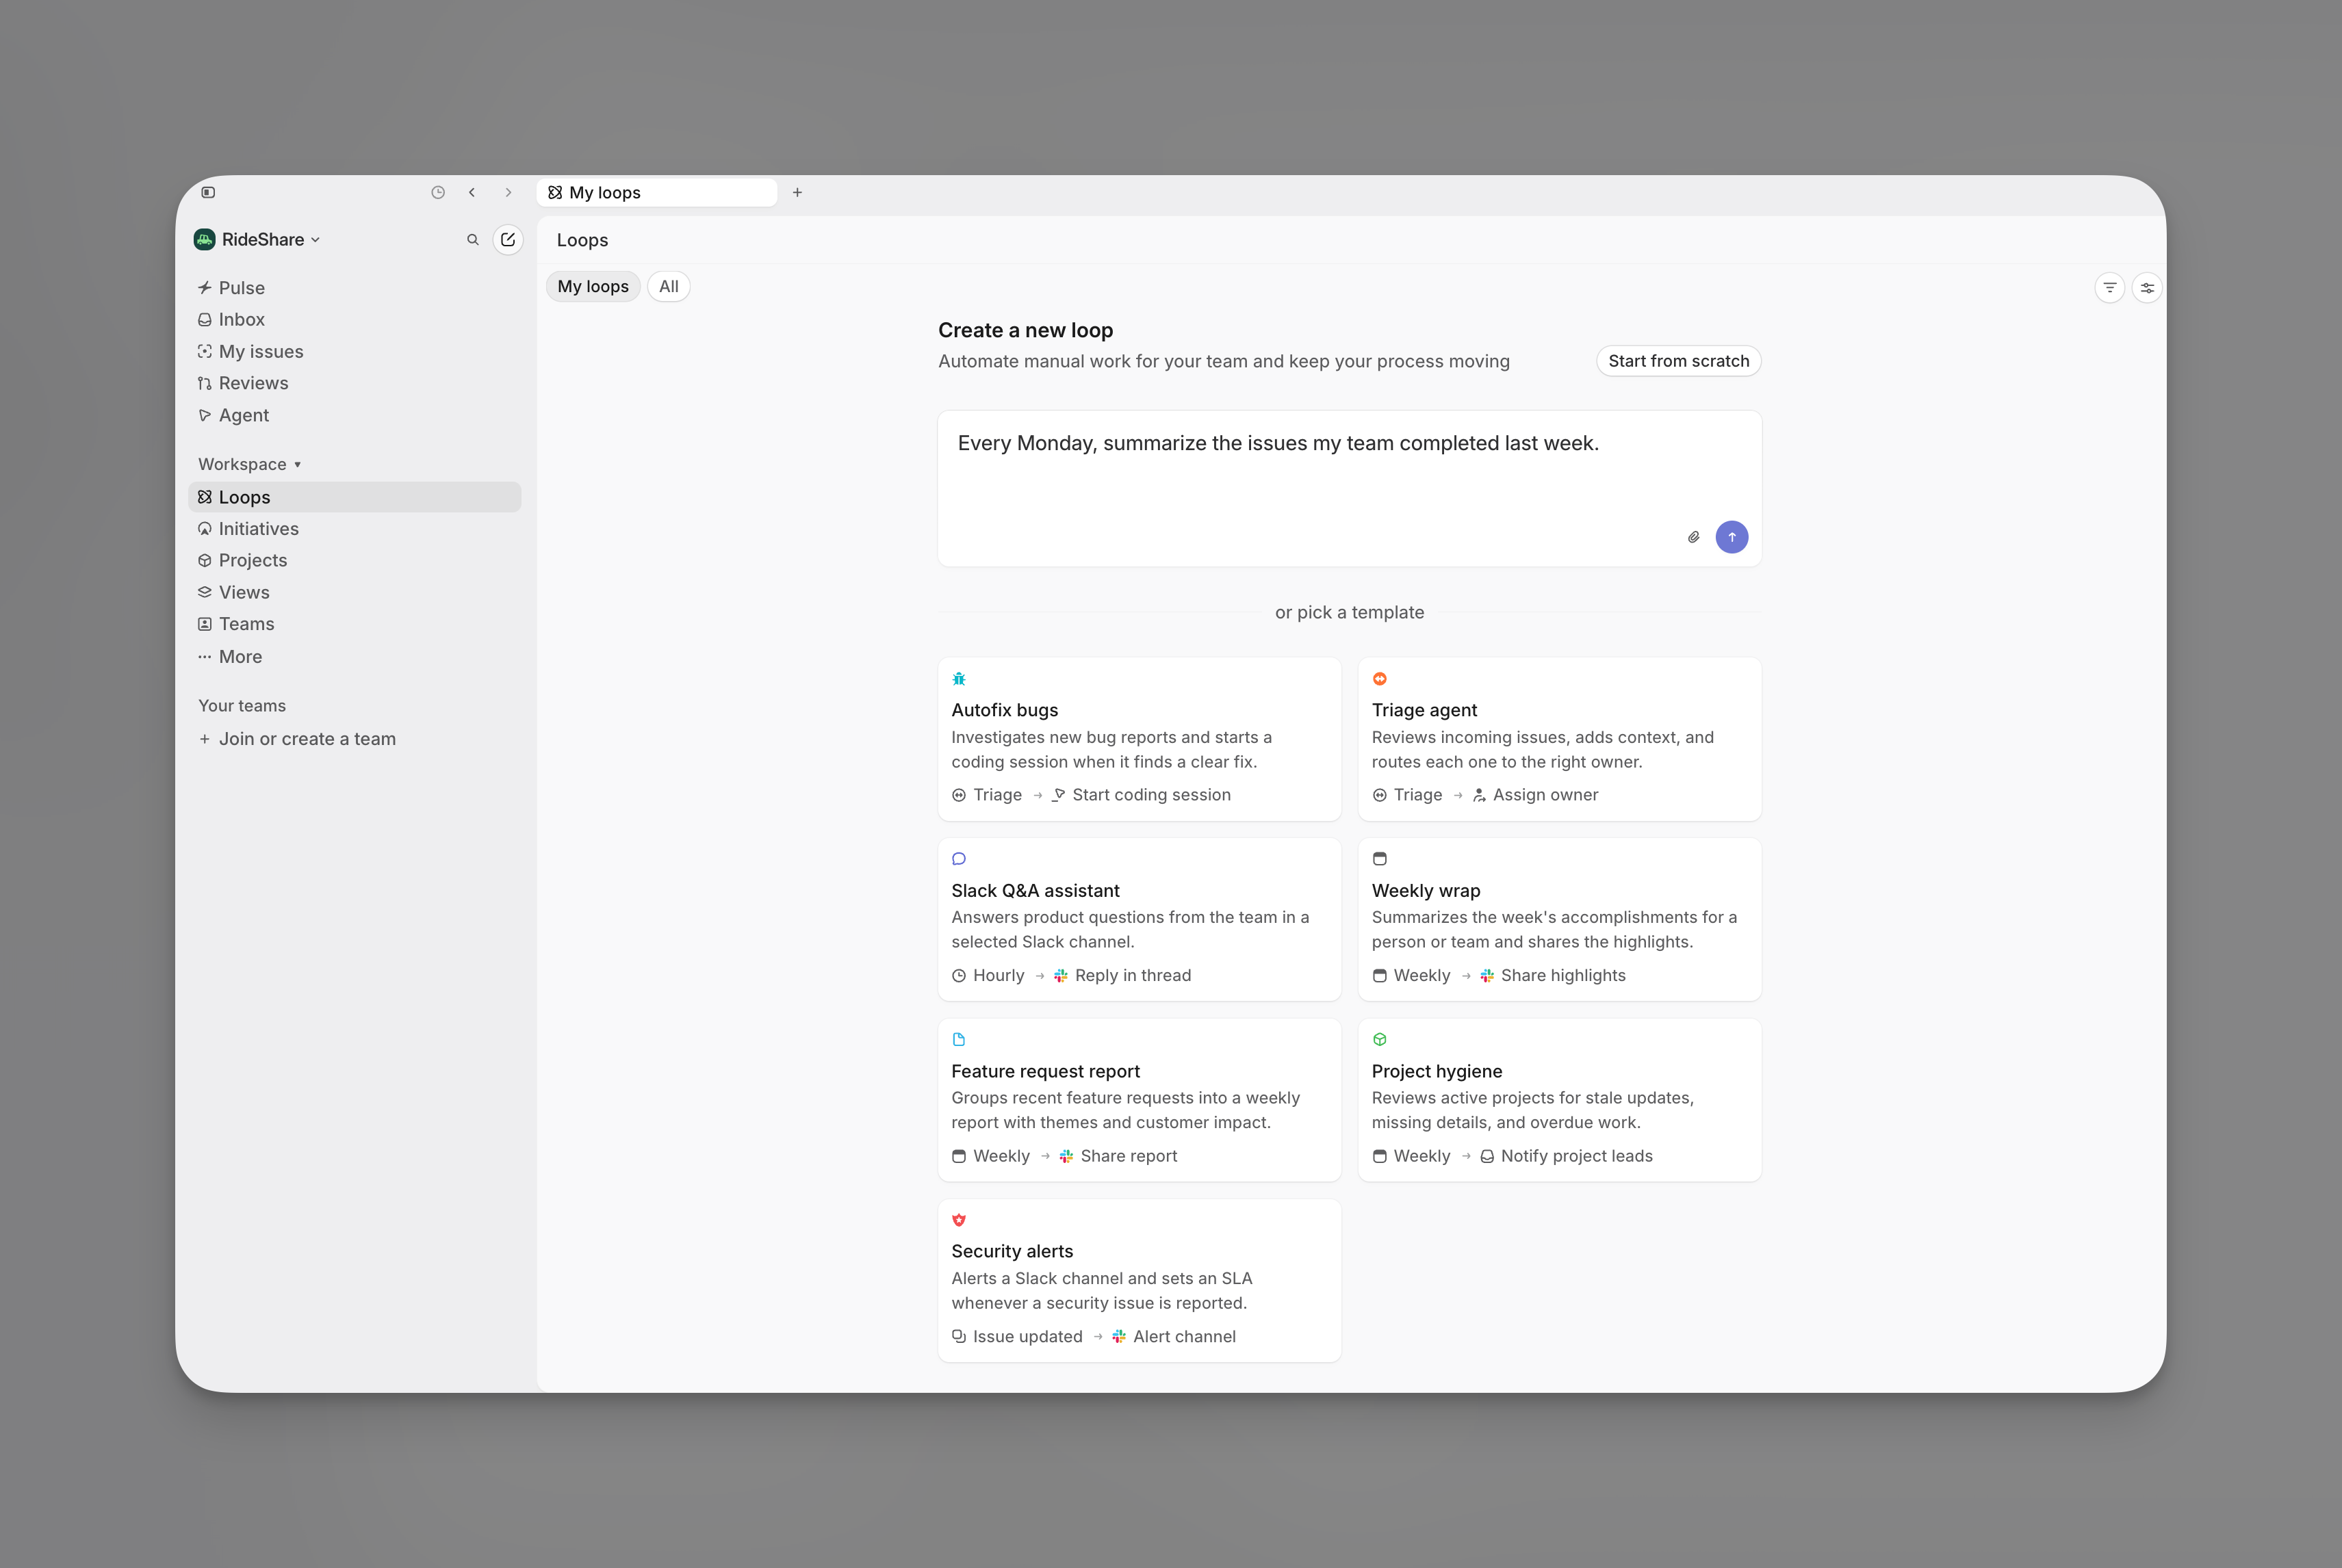This screenshot has width=2342, height=1568.
Task: Choose the Security alerts template
Action: coord(1140,1281)
